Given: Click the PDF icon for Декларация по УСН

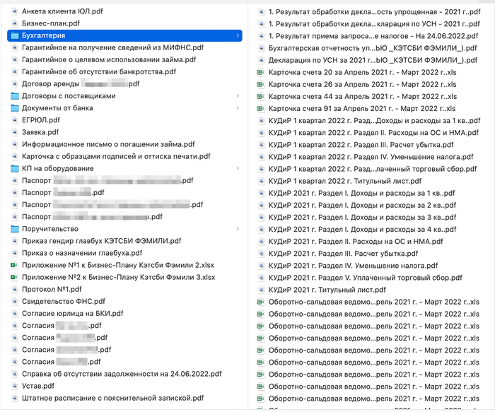Looking at the screenshot, I should coord(261,60).
